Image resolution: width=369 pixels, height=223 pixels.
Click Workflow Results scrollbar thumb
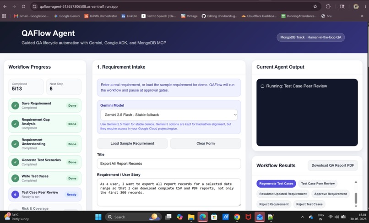coord(356,198)
